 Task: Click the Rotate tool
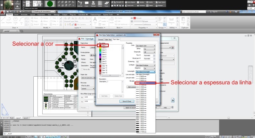pos(44,18)
